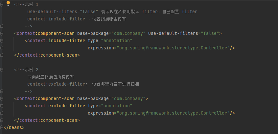Click the first base-package "com.company" value

128,33
